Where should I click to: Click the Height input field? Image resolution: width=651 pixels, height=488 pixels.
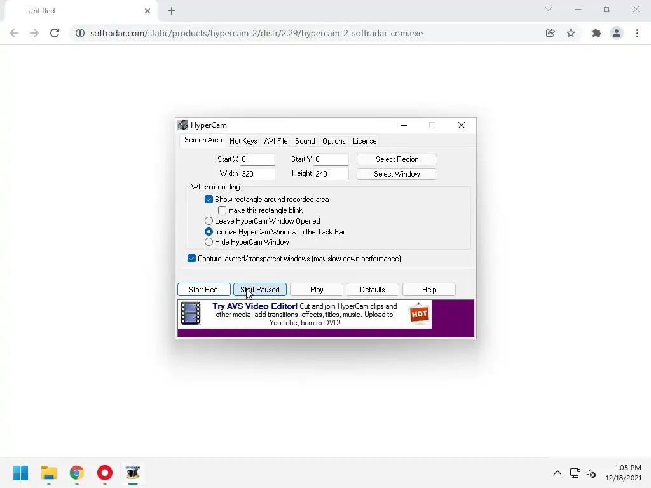coord(331,174)
